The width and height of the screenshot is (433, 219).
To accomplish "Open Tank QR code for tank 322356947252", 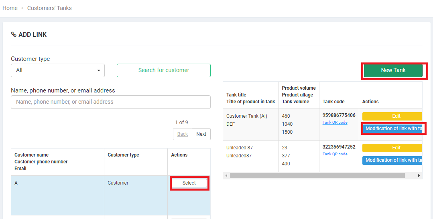I will (335, 154).
